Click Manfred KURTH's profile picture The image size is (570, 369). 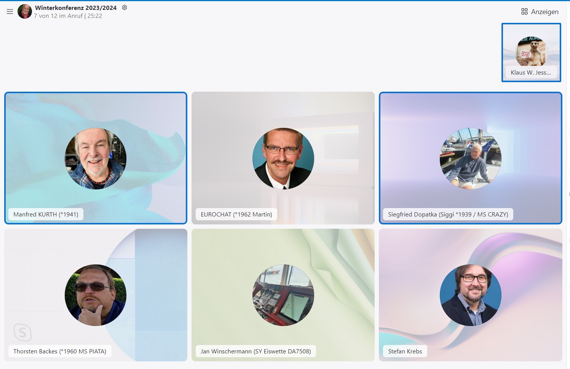(x=96, y=159)
